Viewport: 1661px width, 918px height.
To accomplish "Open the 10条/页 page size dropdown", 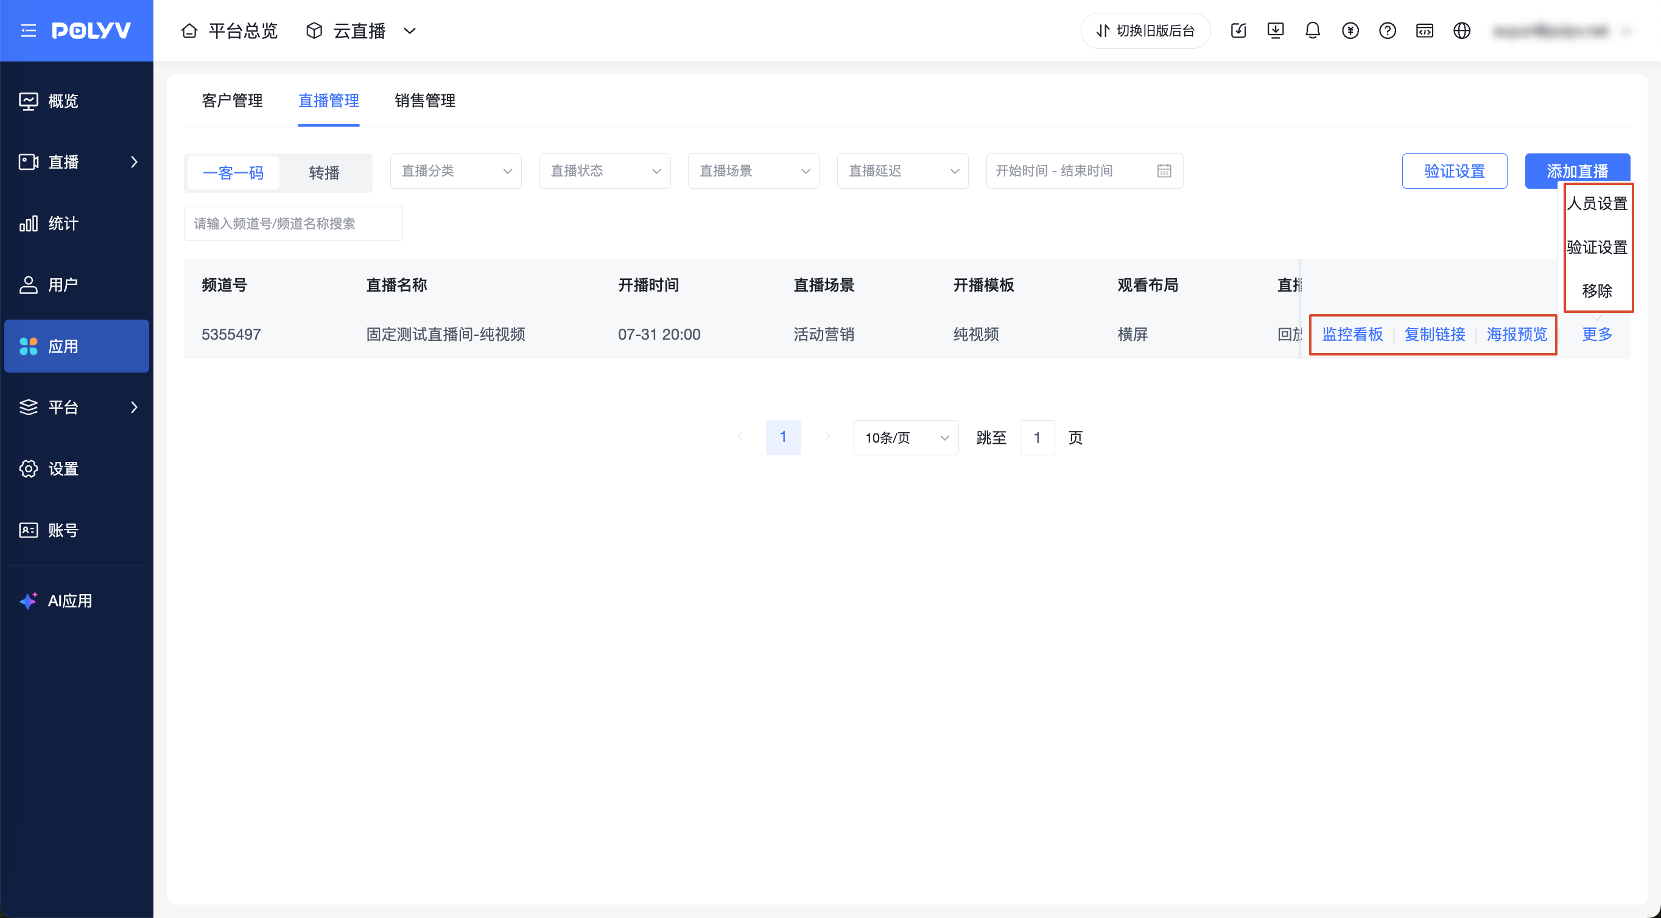I will pos(906,438).
